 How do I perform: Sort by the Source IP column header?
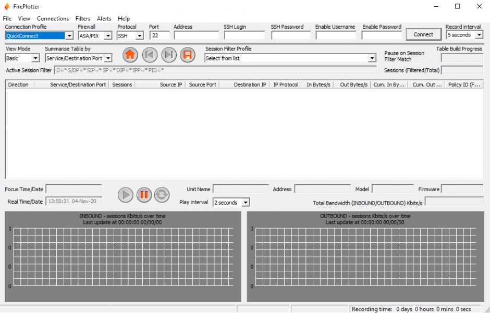tap(170, 84)
